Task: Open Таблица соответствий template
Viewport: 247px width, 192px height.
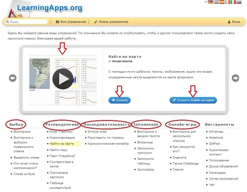Action: tap(60, 185)
